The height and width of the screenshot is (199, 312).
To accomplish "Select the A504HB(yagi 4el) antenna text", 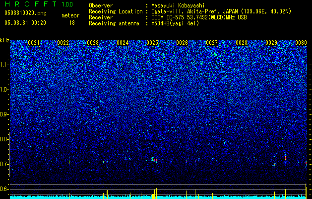I will (x=175, y=23).
